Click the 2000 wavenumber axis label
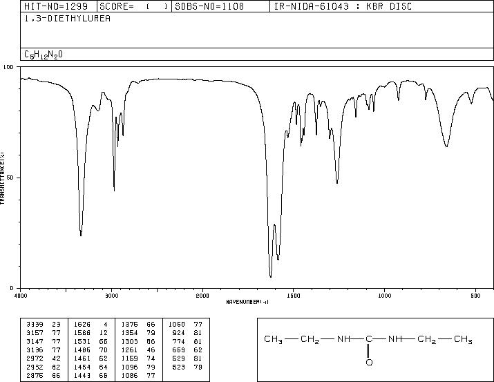This screenshot has width=494, height=382. [202, 296]
